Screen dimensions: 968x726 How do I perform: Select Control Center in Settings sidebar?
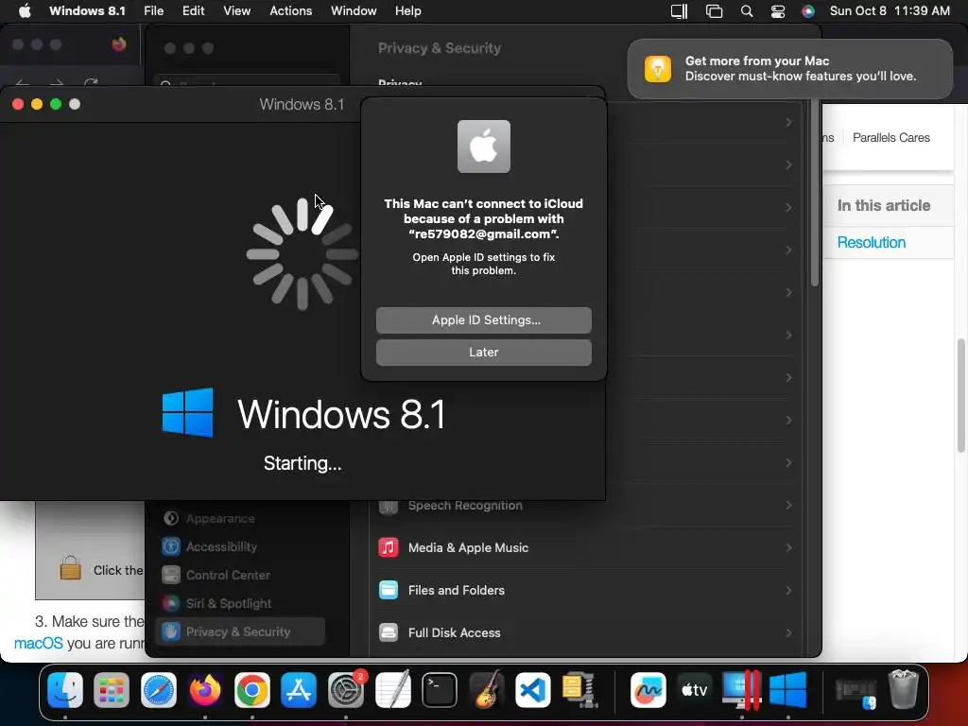(240, 575)
